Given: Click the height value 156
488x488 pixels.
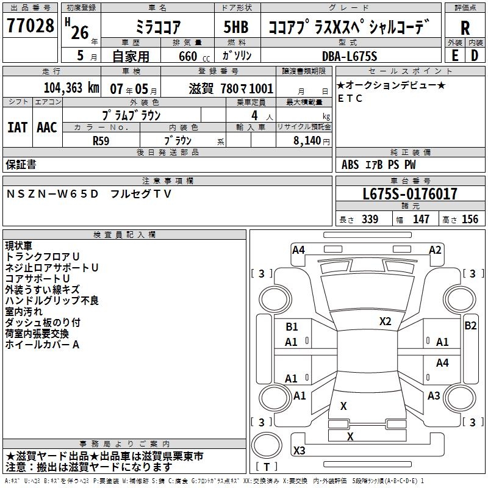Looking at the screenshot, I should 470,220.
